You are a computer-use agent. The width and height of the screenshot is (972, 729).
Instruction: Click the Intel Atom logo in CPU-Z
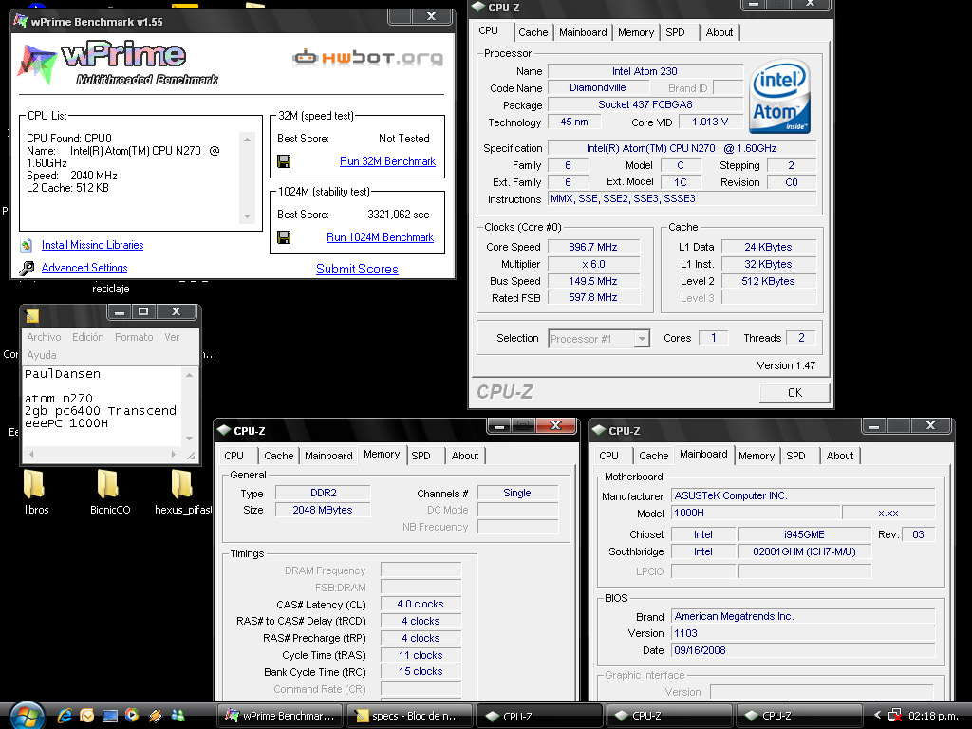click(x=779, y=96)
